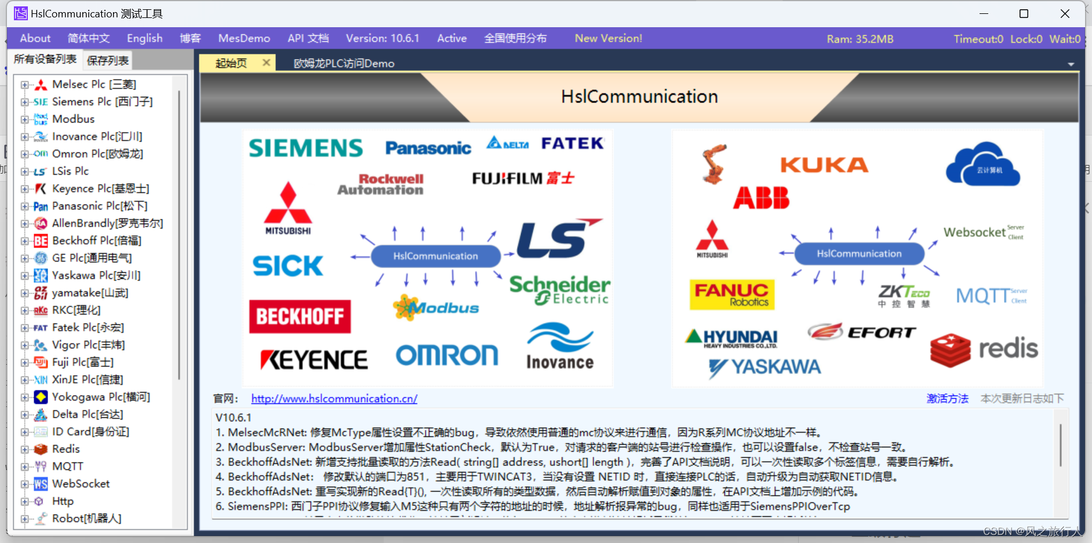Switch language to English
1092x543 pixels.
point(144,38)
